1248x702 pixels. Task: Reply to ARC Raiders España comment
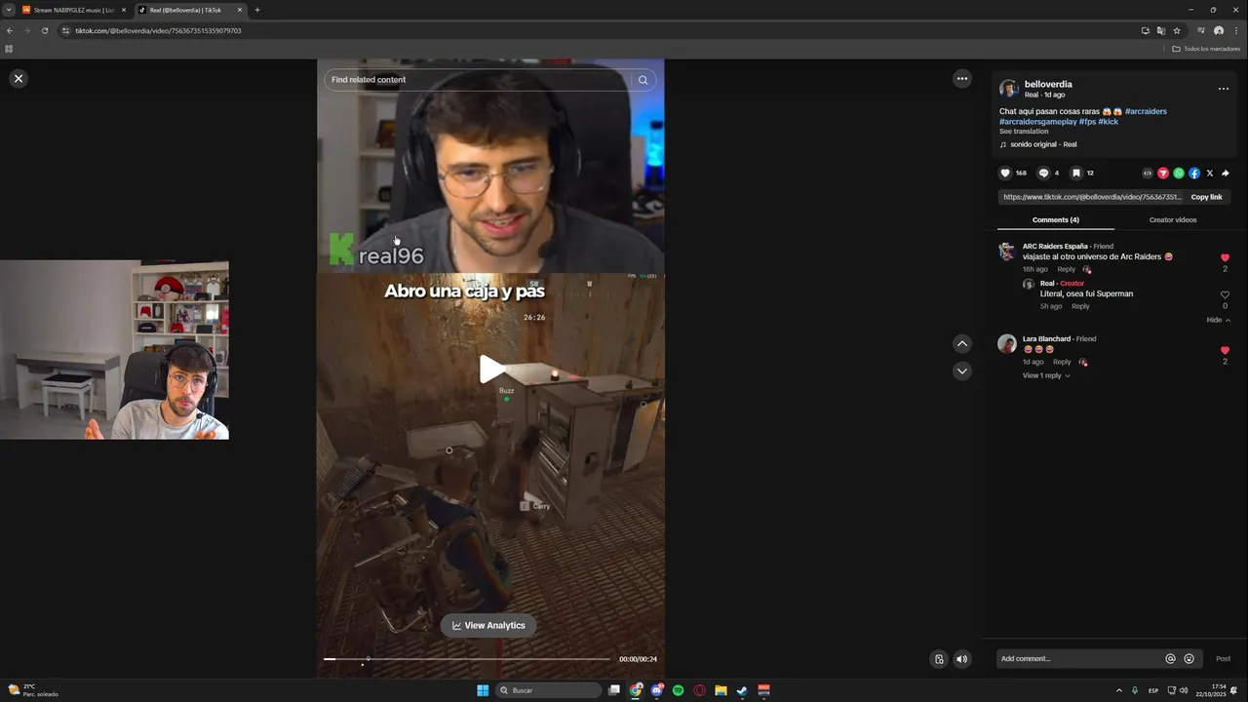1067,269
